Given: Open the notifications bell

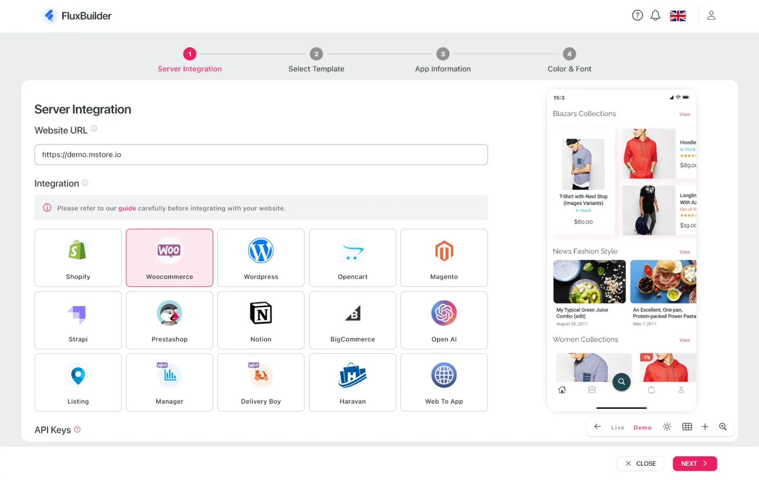Looking at the screenshot, I should [x=655, y=16].
